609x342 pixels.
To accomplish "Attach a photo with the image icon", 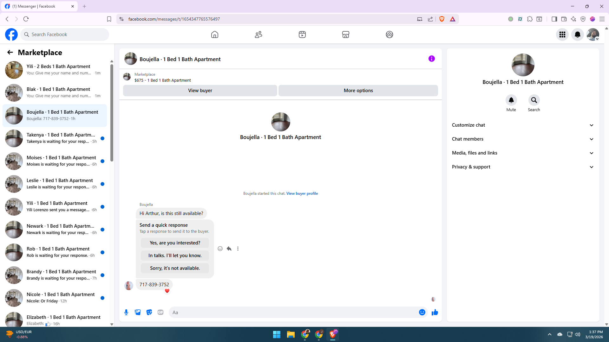I will [x=138, y=312].
